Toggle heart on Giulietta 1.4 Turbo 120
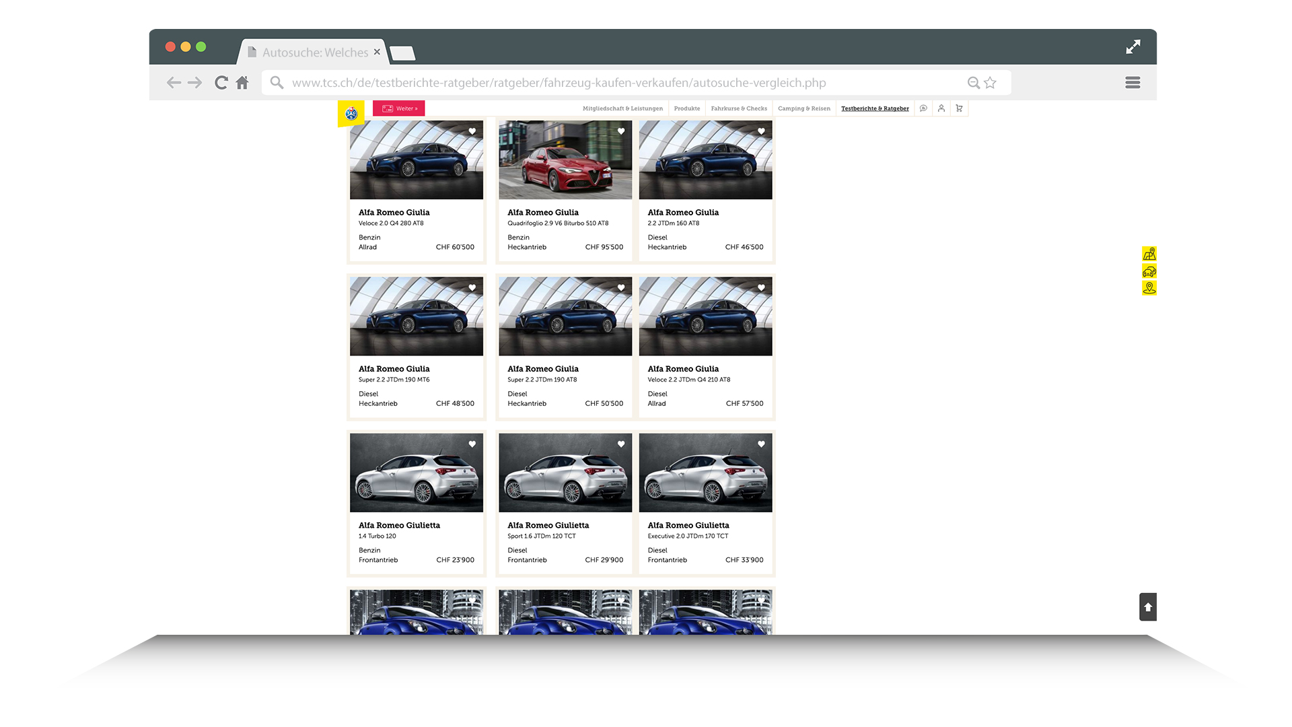Screen dimensions: 1292x727 (x=472, y=444)
